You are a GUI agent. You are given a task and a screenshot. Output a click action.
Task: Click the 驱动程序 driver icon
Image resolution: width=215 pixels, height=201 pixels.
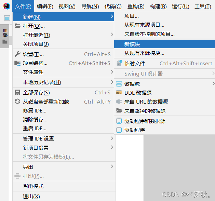[x=119, y=130]
